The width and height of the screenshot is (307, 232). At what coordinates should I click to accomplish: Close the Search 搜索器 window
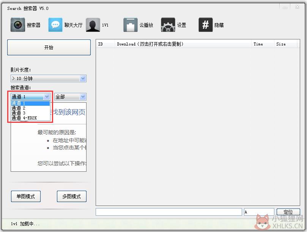coord(297,7)
